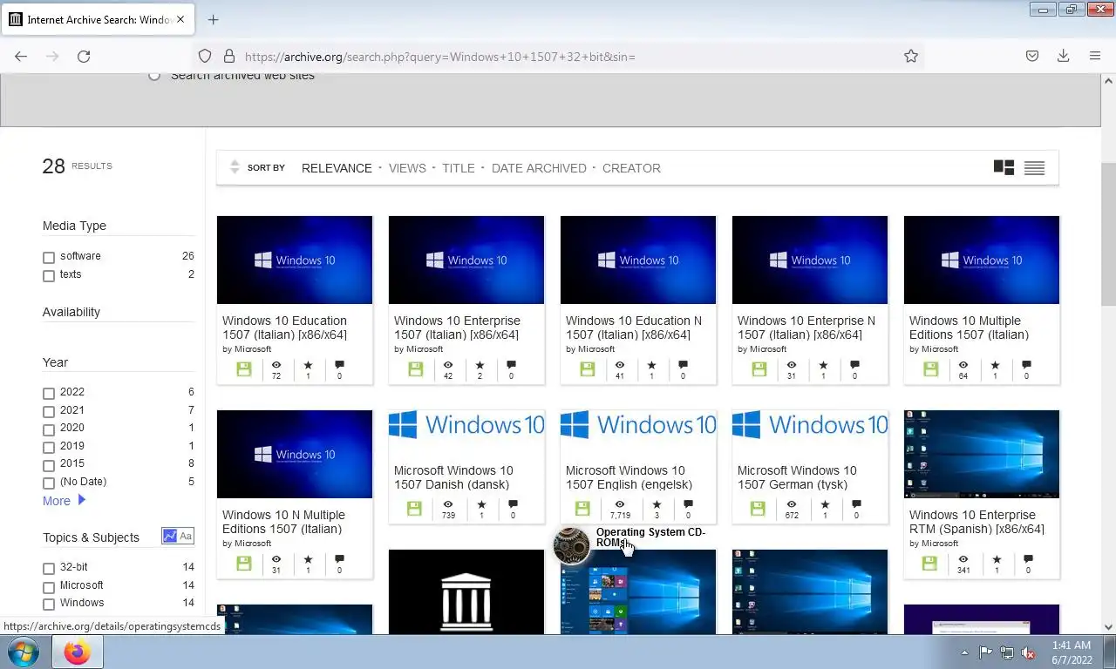Filter results by year 2015
1116x669 pixels.
click(x=49, y=464)
